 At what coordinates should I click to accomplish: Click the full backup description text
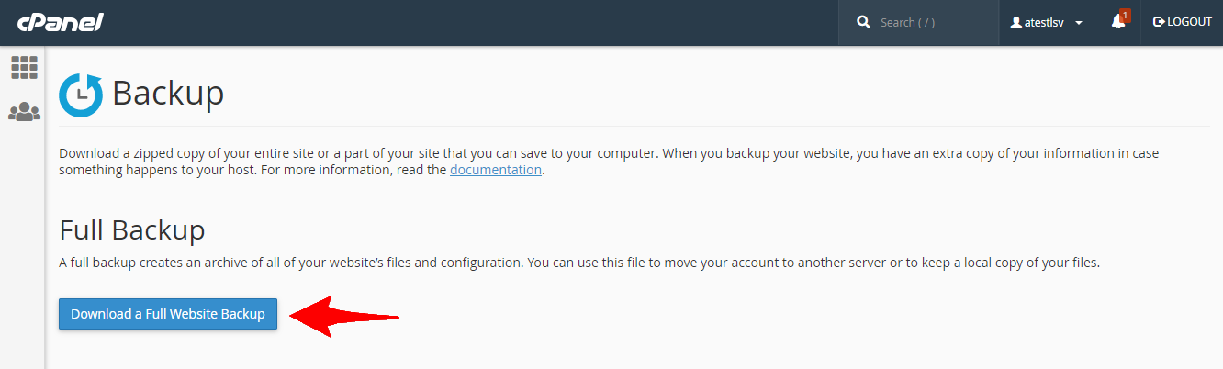578,263
